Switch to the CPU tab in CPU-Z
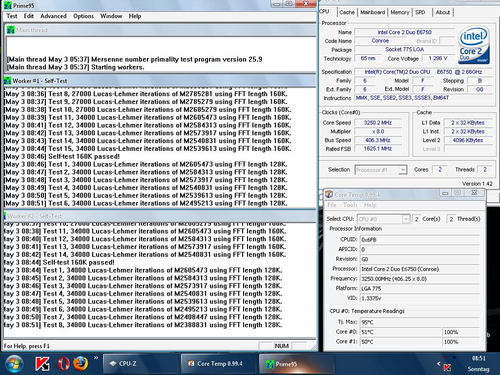Viewport: 500px width, 375px height. tap(324, 11)
